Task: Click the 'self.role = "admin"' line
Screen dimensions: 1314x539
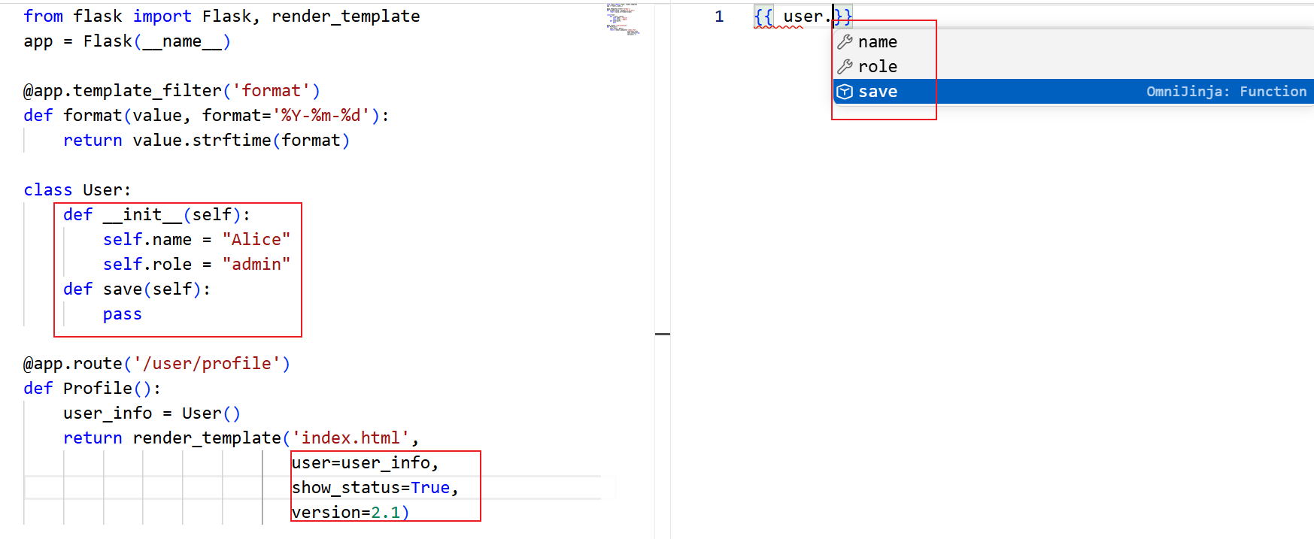Action: click(196, 265)
